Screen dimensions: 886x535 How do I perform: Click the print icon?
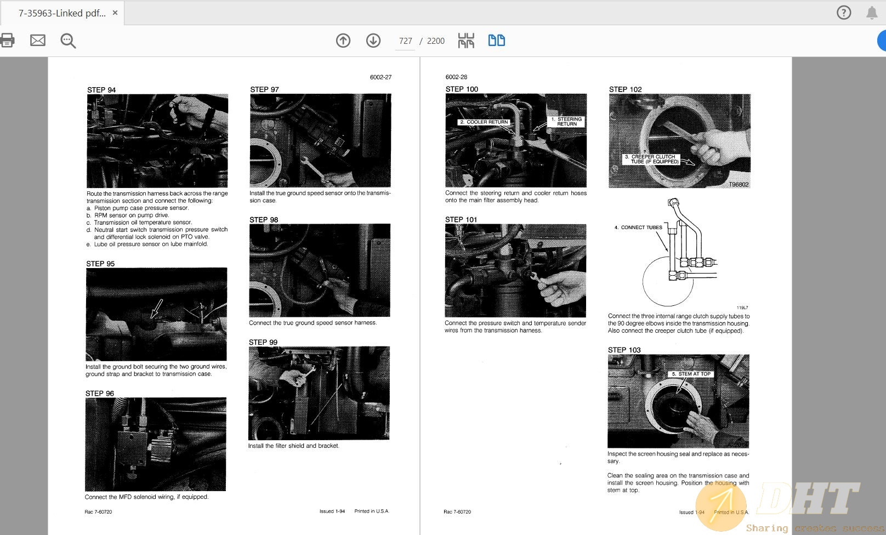coord(7,41)
